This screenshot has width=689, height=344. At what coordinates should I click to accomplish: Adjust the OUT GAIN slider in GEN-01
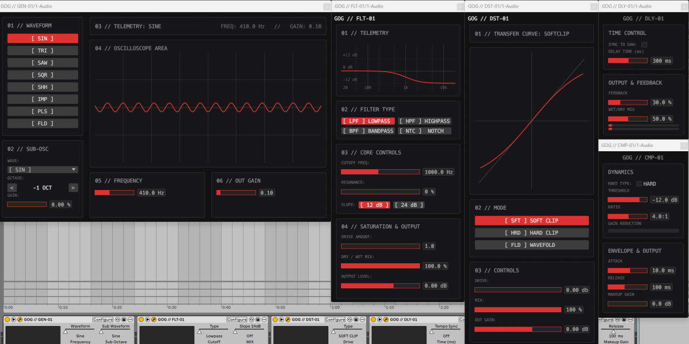click(x=236, y=193)
